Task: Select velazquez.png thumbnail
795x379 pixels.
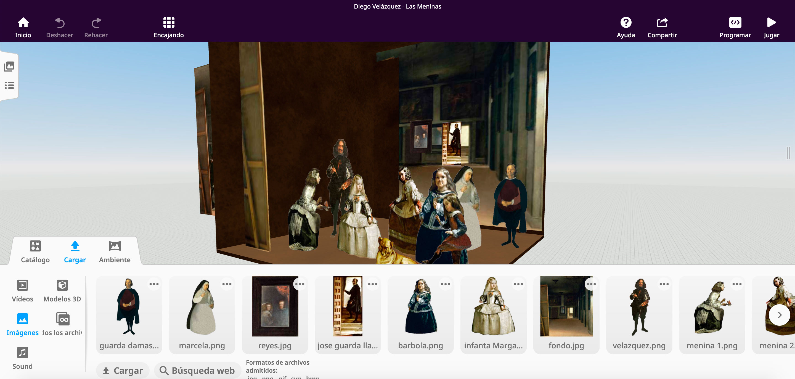Action: point(639,315)
